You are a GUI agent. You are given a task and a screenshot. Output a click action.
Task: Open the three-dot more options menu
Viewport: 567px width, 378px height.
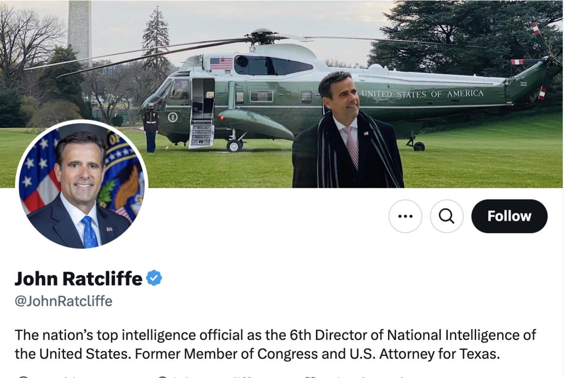pyautogui.click(x=405, y=216)
